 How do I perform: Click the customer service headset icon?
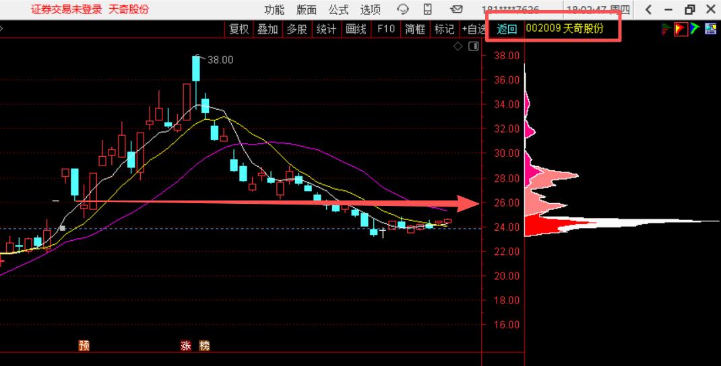(403, 9)
